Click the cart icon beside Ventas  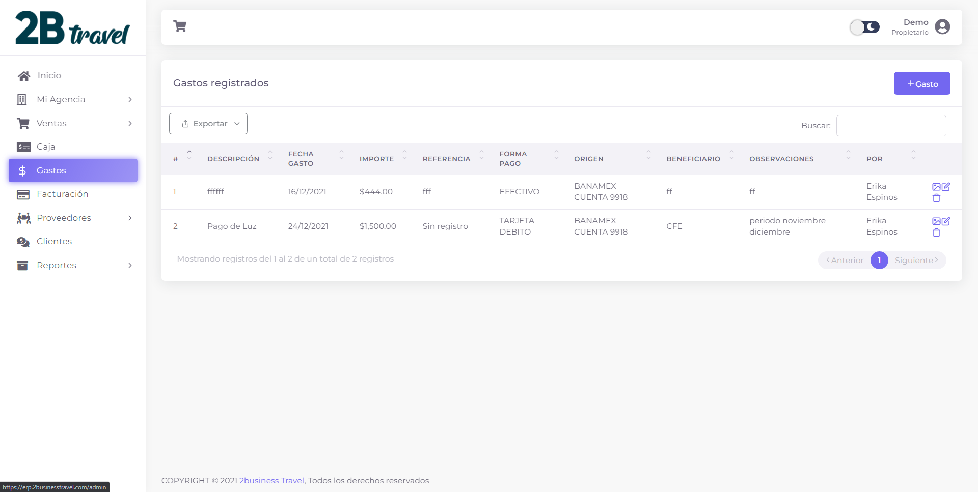click(23, 123)
